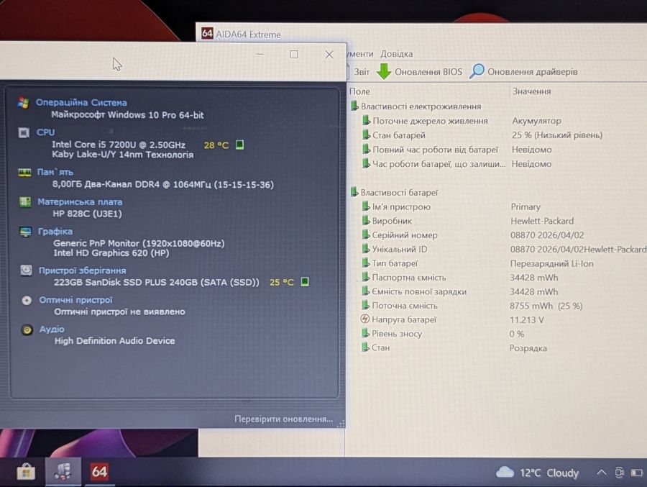Switch to AIDA64 red 64 taskbar icon
This screenshot has width=647, height=487.
pos(99,471)
